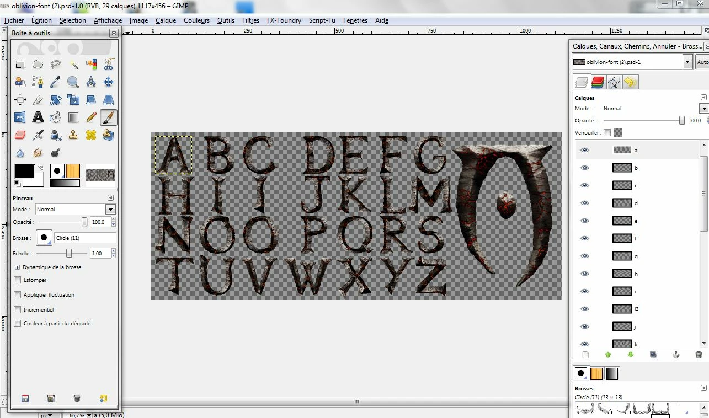Image resolution: width=709 pixels, height=418 pixels.
Task: Select the Flip tool
Action: tap(20, 117)
